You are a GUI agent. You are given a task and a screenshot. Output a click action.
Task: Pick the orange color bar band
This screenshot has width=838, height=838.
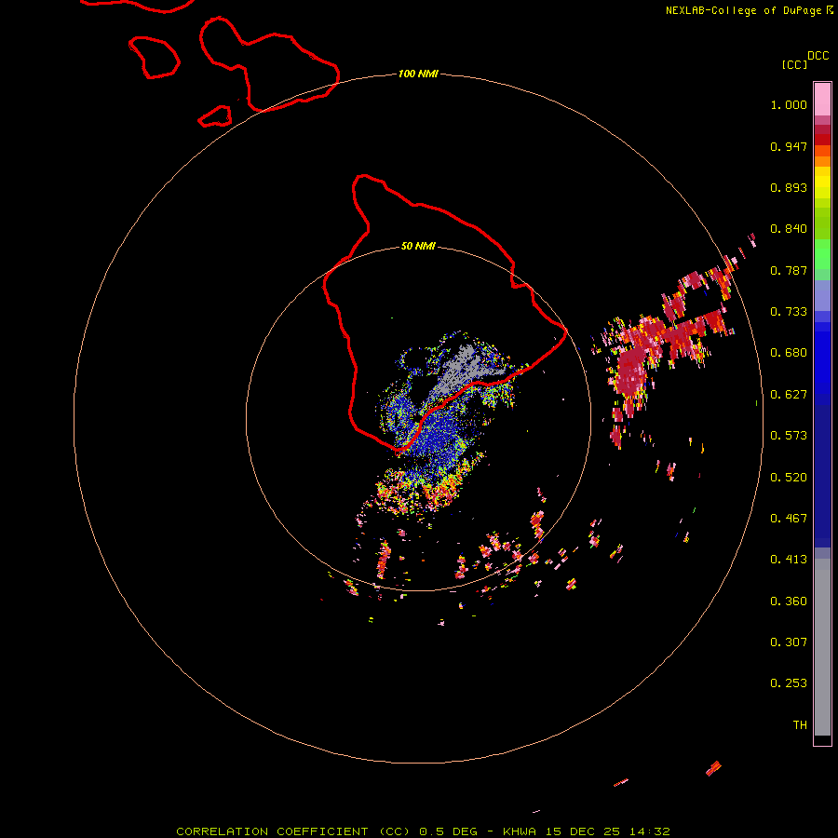[822, 161]
